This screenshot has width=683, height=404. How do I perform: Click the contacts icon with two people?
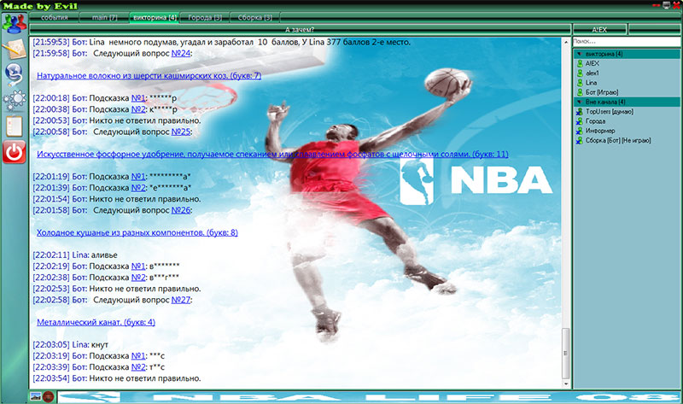coord(13,24)
